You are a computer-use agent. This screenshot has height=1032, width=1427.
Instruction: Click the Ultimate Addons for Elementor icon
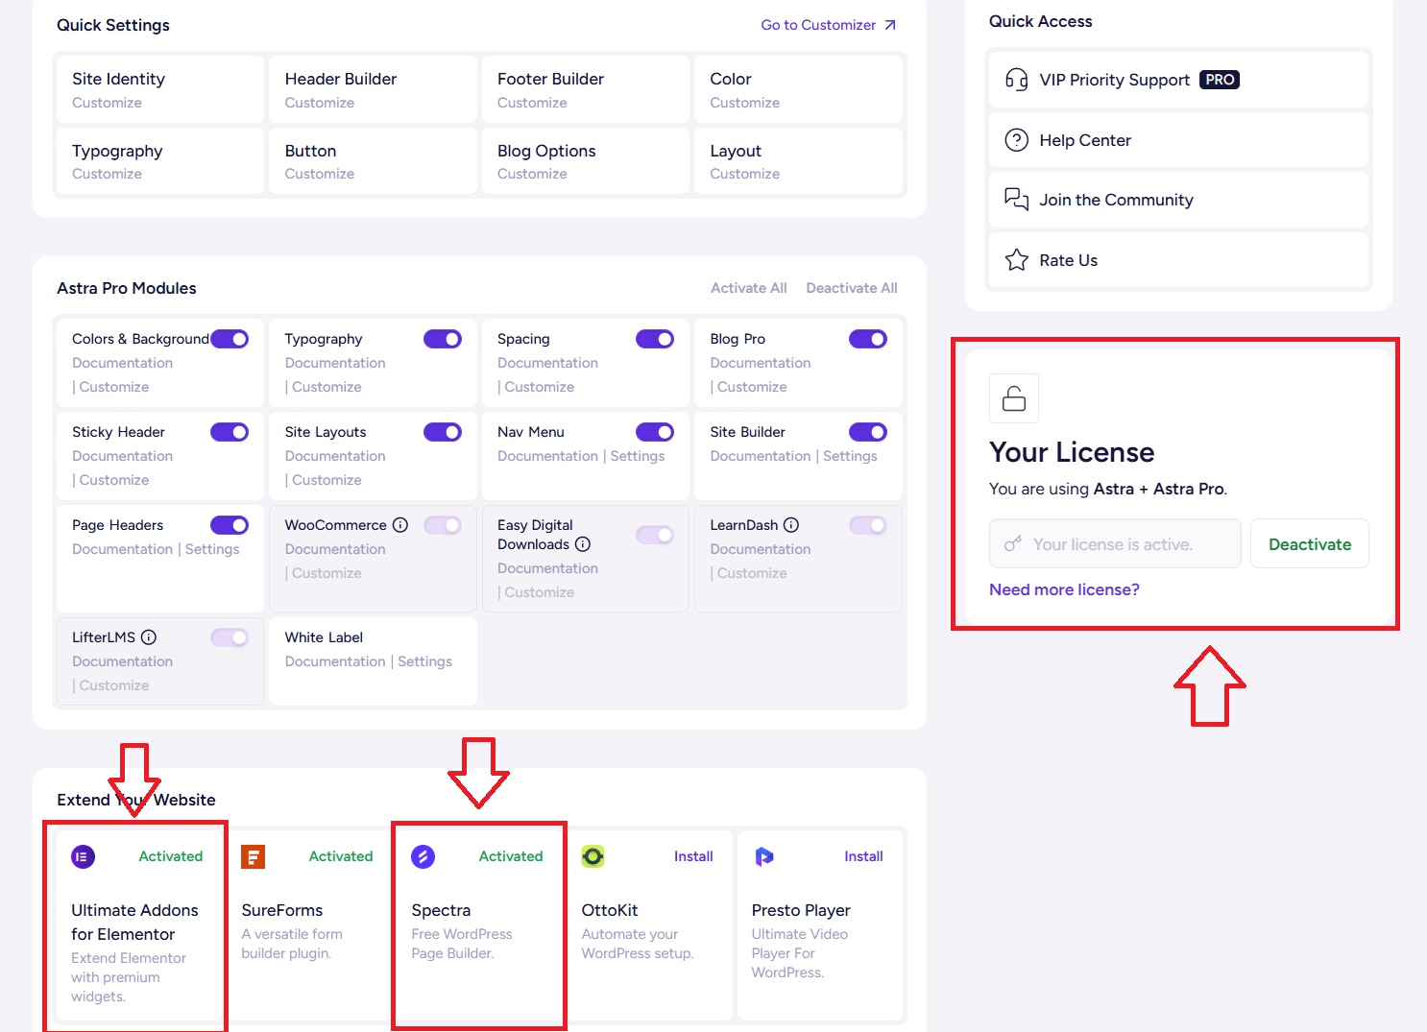(x=84, y=856)
